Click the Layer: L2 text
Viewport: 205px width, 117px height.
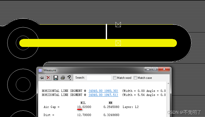[131, 107]
